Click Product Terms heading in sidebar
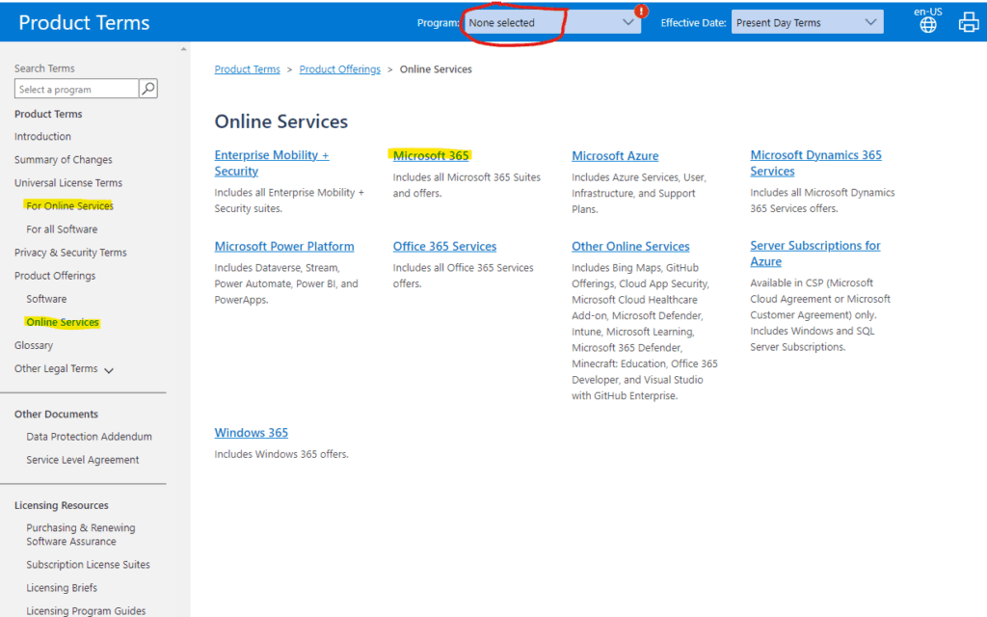 [x=48, y=114]
